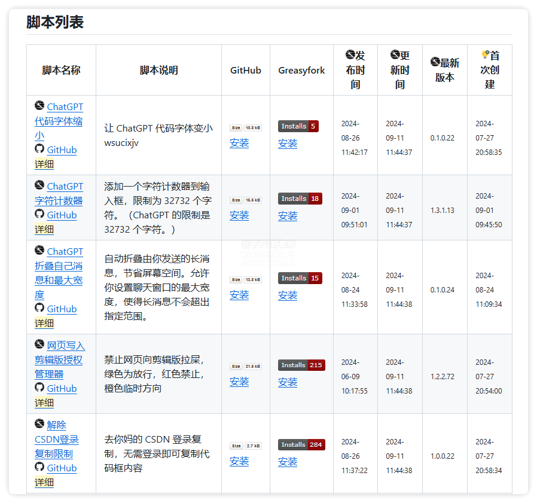This screenshot has height=503, width=537.
Task: Click first-created date 2024-08-24 11:09:34
Action: [489, 289]
